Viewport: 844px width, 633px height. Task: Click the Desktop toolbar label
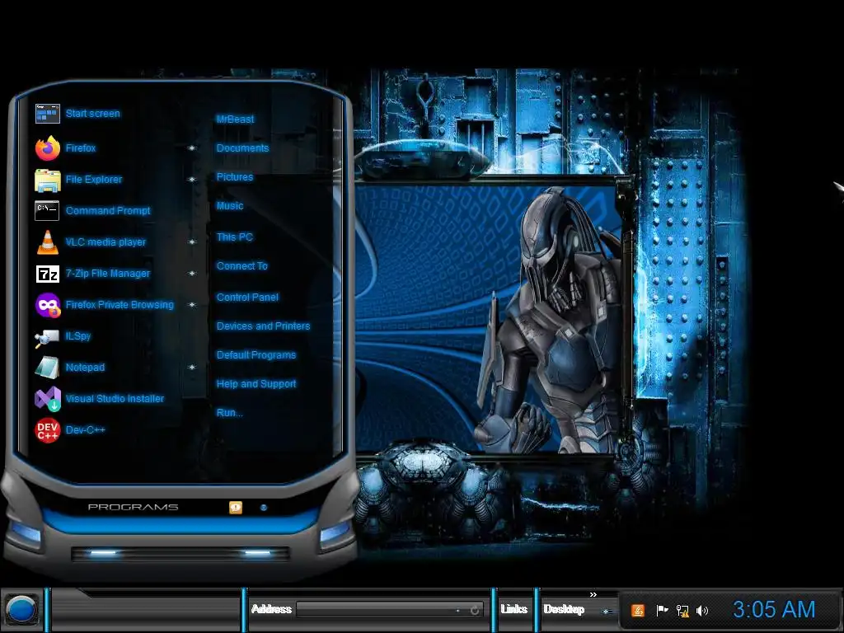pyautogui.click(x=564, y=609)
